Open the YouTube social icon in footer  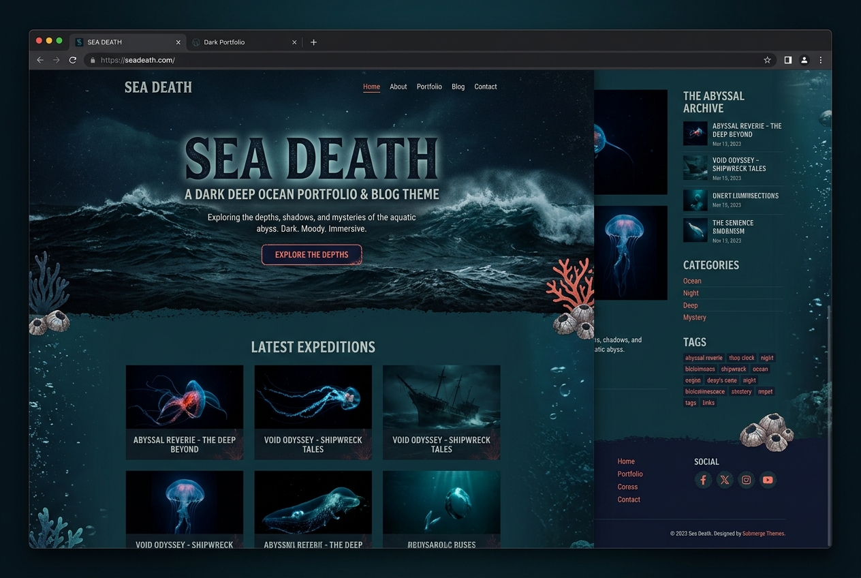tap(768, 480)
